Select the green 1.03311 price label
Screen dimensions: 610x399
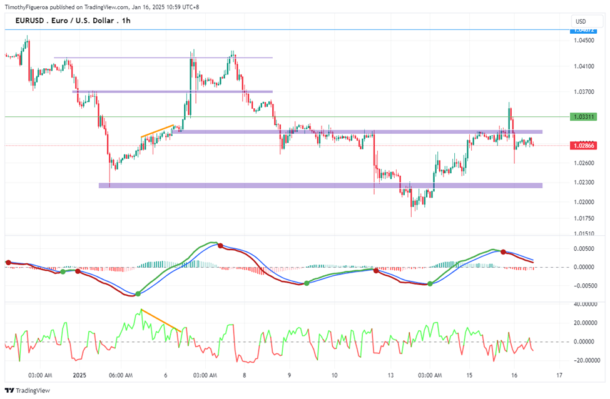[x=583, y=117]
